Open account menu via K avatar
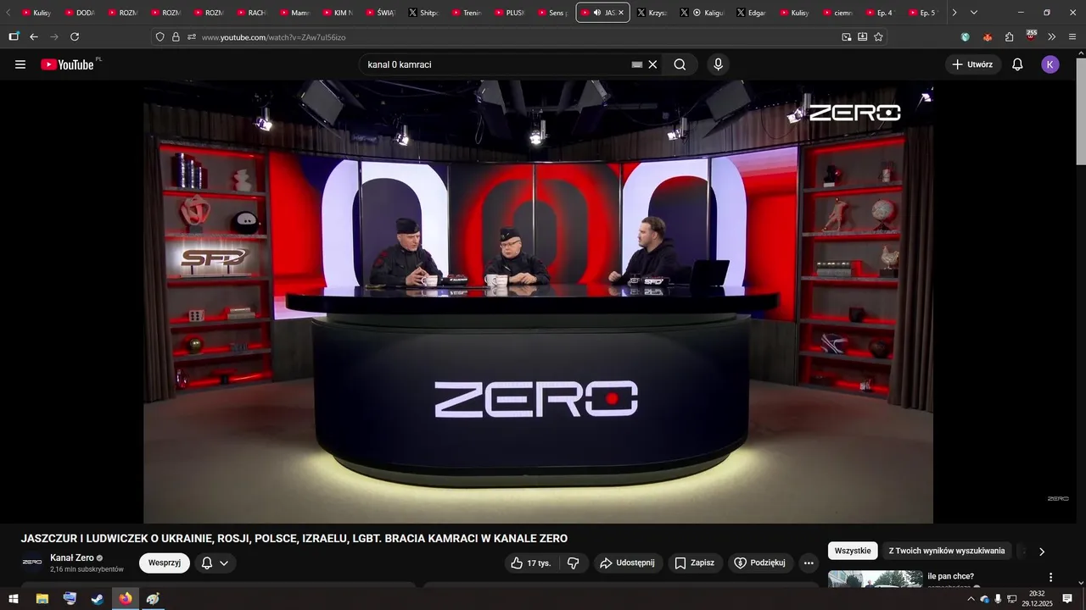1086x610 pixels. coord(1050,64)
